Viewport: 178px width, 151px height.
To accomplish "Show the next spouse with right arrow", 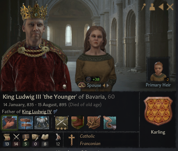I will [x=108, y=85].
